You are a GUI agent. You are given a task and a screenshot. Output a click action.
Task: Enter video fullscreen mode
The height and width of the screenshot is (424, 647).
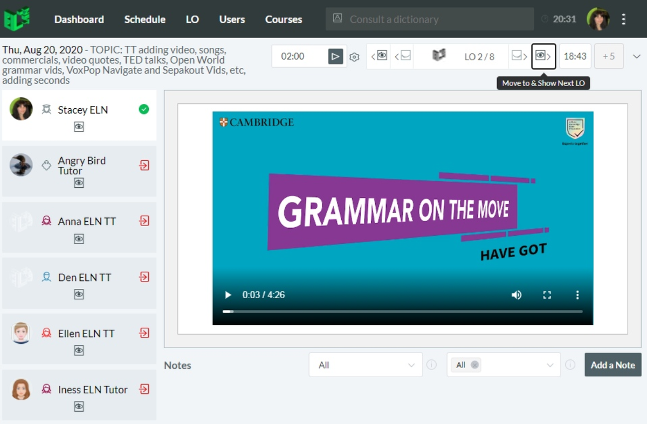pyautogui.click(x=547, y=295)
